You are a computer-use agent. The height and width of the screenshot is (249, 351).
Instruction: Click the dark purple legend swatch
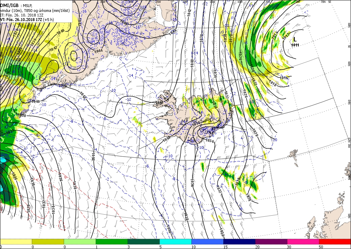tap(271, 242)
